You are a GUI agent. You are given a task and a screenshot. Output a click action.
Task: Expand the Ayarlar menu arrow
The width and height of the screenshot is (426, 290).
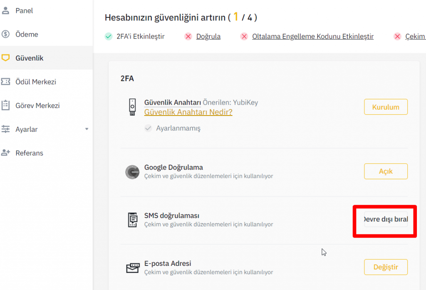(x=87, y=129)
